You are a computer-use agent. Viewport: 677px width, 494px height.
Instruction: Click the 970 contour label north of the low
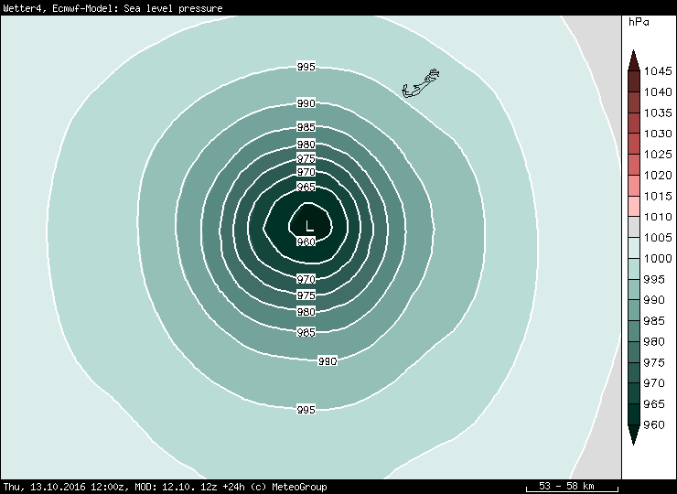tap(306, 172)
